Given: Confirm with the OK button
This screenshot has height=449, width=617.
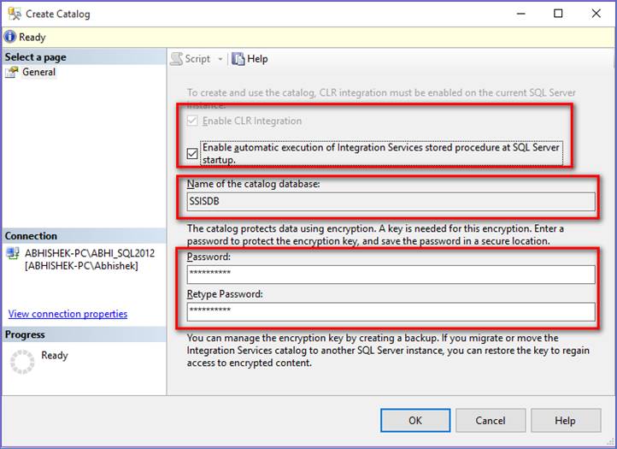Looking at the screenshot, I should 415,420.
